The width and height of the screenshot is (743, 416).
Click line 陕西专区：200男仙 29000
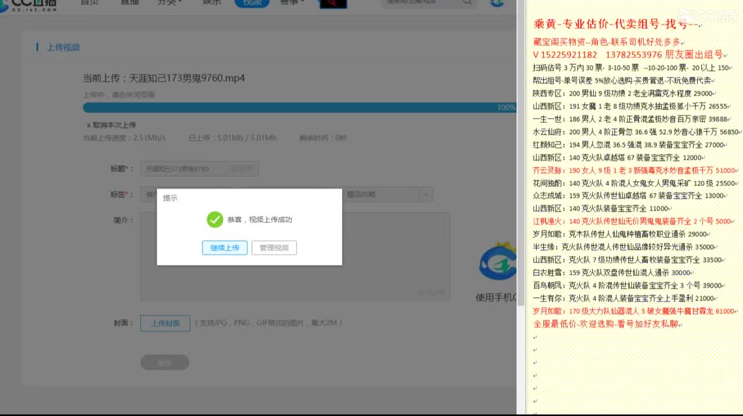click(622, 93)
